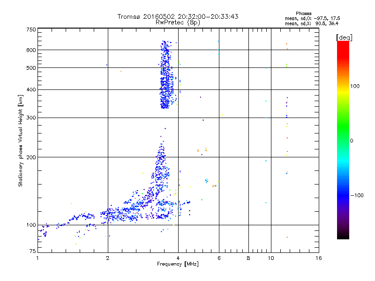Click y-axis tick label '75'
This screenshot has height=281, width=375.
33,251
